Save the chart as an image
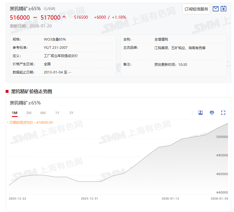Image resolution: width=234 pixels, height=212 pixels. coord(201,113)
